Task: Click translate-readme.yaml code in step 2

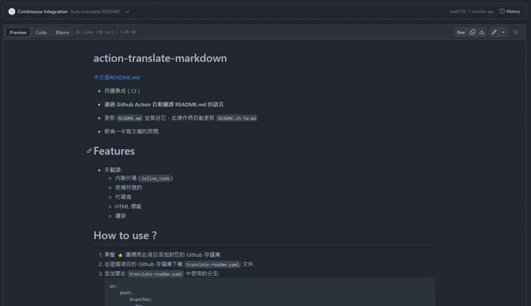Action: pos(212,265)
